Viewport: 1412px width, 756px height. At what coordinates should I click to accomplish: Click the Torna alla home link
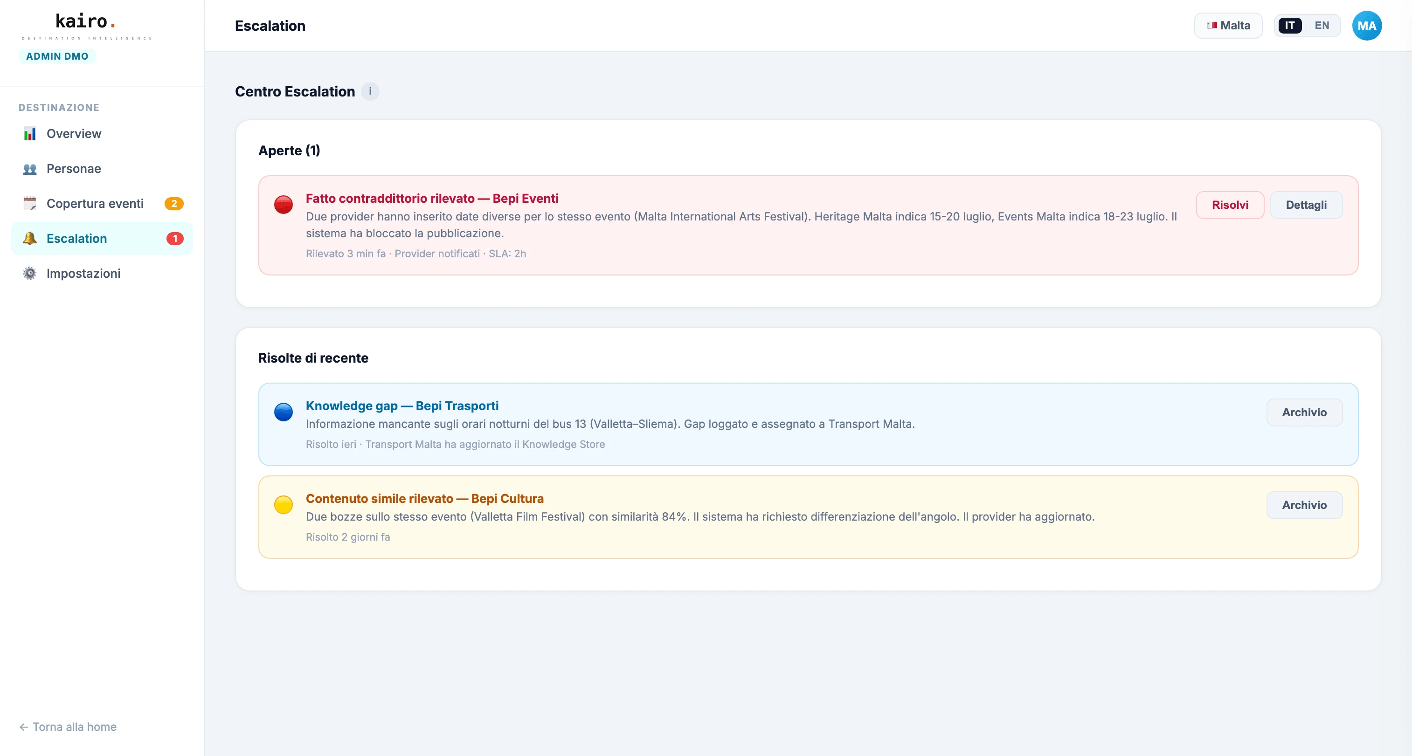(68, 727)
